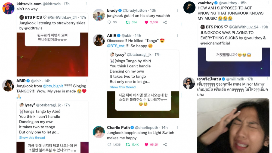Open share options on Charlie Puth's tweet

pos(165,145)
